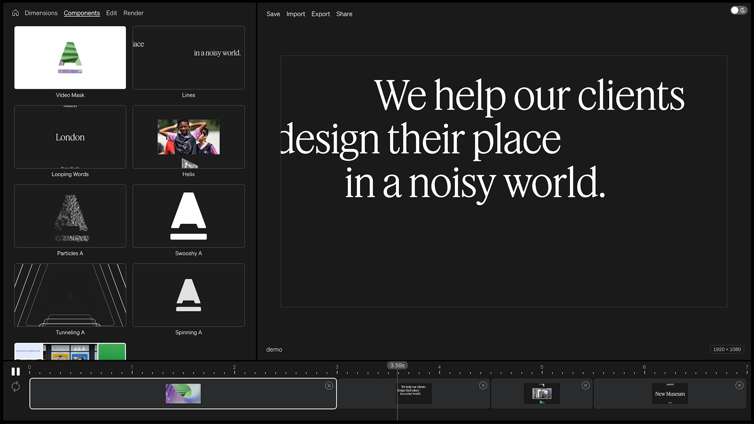This screenshot has height=424, width=754.
Task: Remove the text lines timeline clip
Action: coord(483,386)
